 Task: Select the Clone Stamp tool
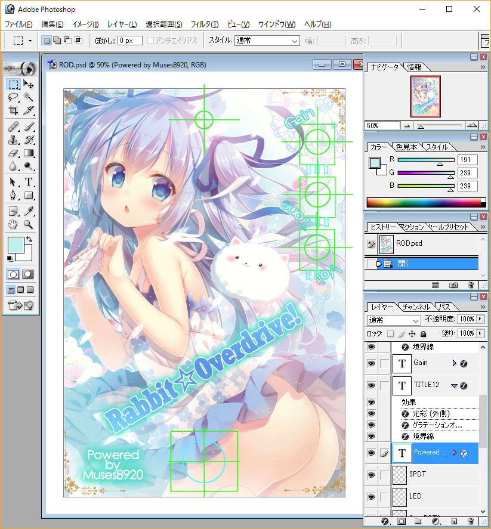13,140
